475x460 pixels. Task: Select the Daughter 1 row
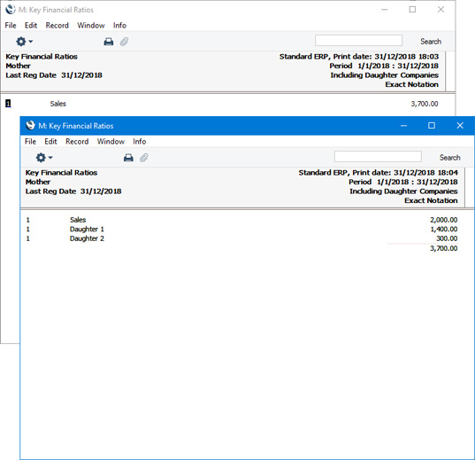pyautogui.click(x=241, y=230)
